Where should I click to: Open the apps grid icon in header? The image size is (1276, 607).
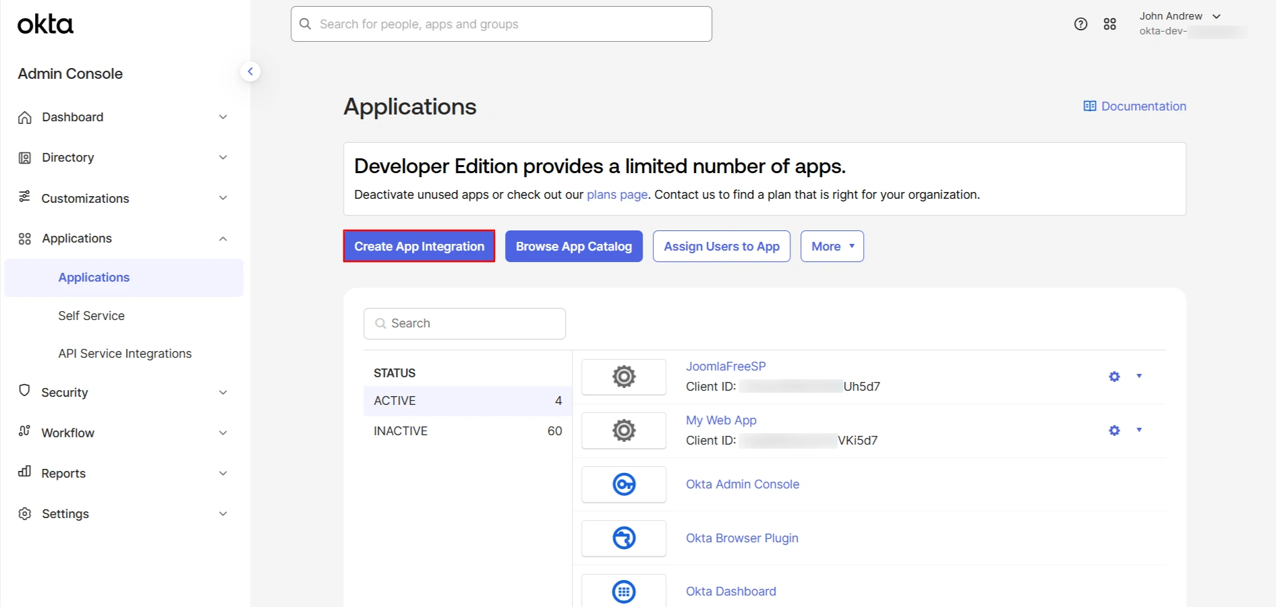(1109, 24)
